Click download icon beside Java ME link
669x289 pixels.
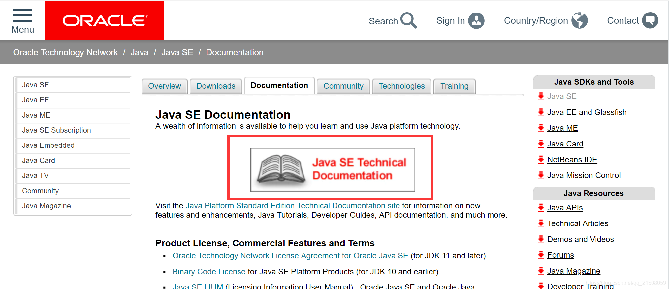tap(541, 128)
